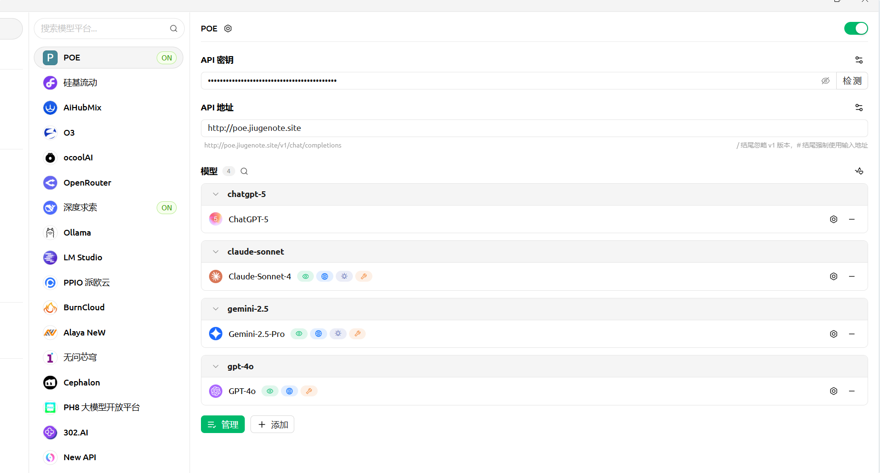The width and height of the screenshot is (880, 473).
Task: Select POE provider in sidebar
Action: click(109, 58)
